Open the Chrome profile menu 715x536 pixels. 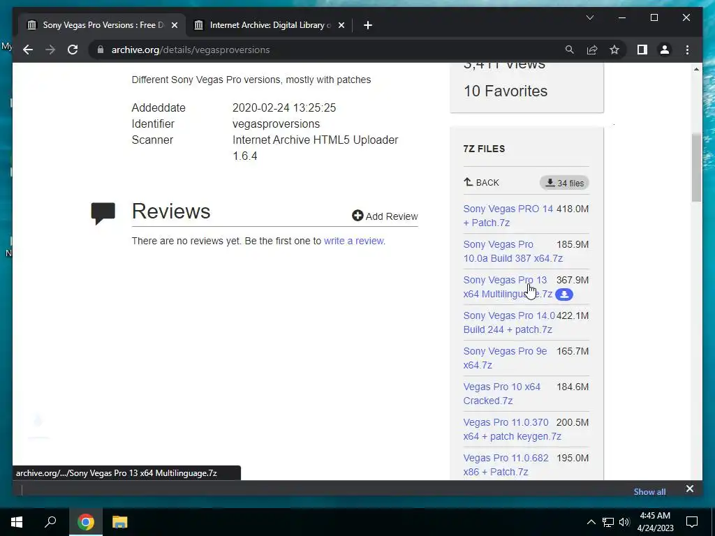(x=665, y=50)
